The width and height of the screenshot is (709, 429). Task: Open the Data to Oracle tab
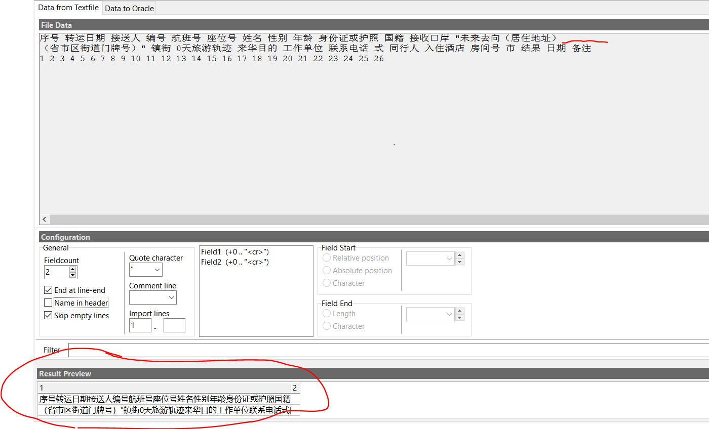tap(129, 9)
